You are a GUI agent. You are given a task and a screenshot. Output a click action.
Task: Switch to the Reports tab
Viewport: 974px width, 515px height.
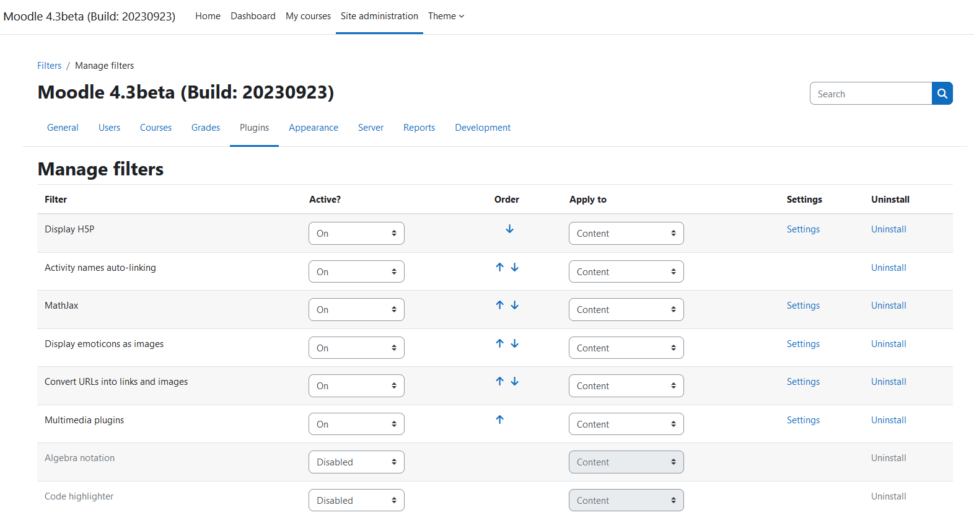tap(419, 128)
